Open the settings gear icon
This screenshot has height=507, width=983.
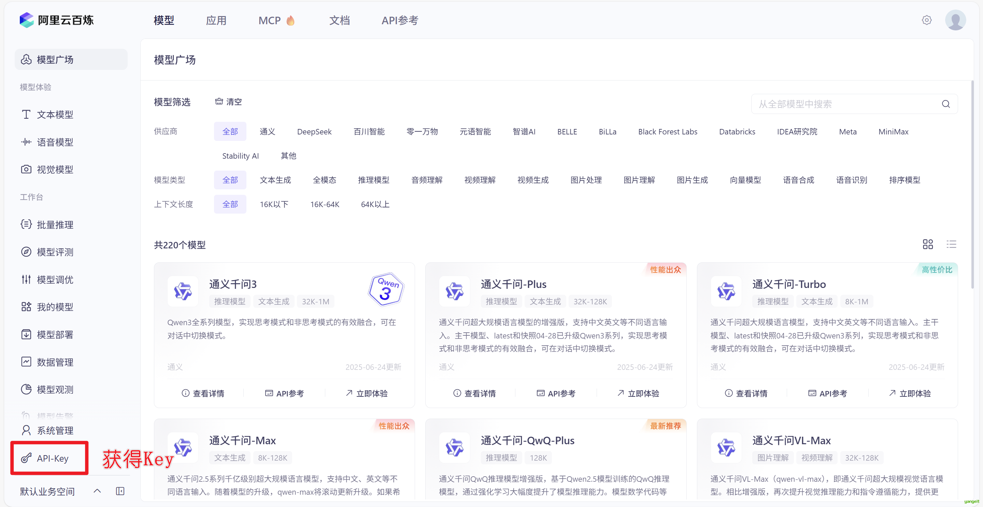[927, 20]
